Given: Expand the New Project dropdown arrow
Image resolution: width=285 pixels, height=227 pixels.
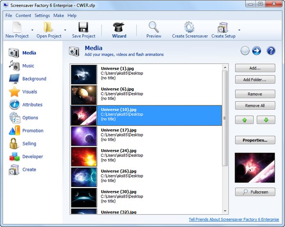Looking at the screenshot, I should coord(33,29).
